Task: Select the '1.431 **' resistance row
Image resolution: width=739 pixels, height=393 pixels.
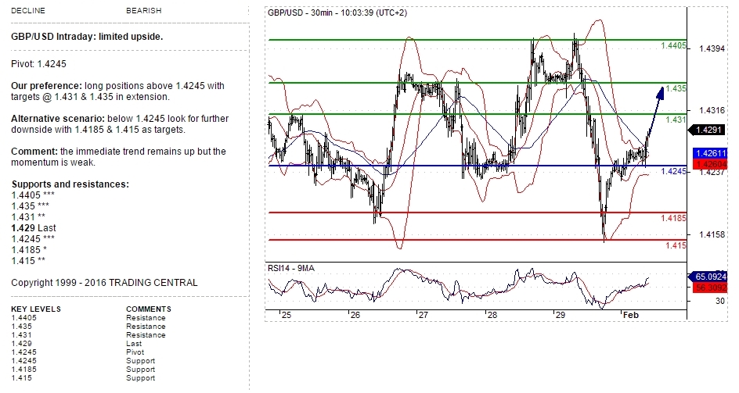Action: [x=28, y=217]
